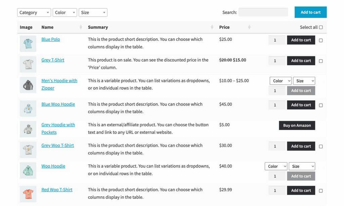
Task: Add Grey T-Shirt to cart
Action: coord(301,60)
